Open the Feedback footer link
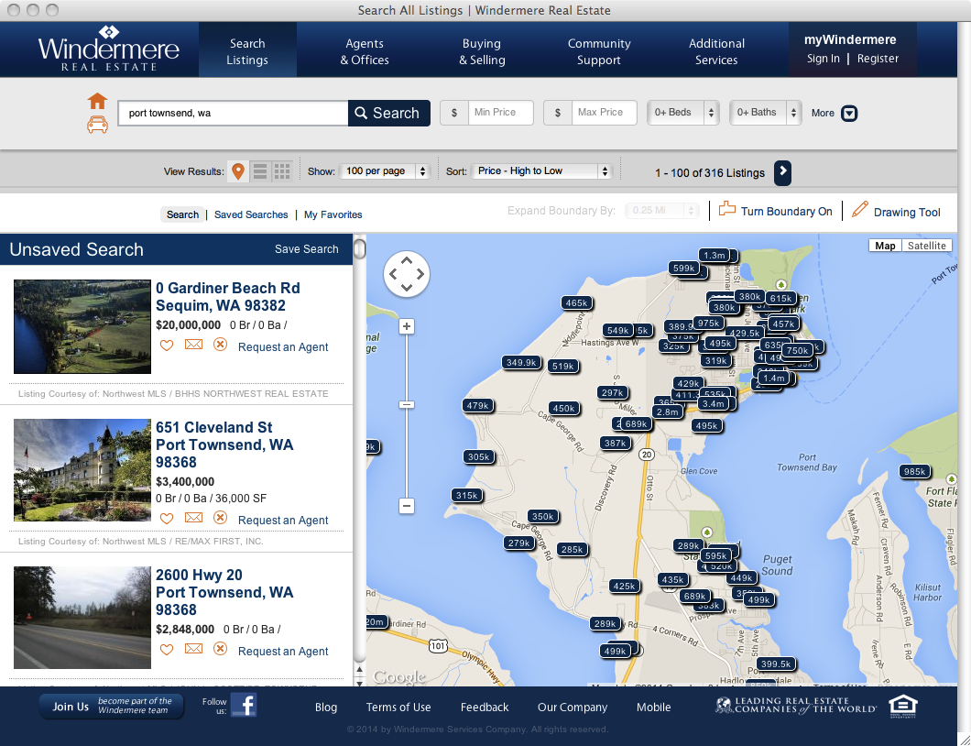 click(x=485, y=707)
